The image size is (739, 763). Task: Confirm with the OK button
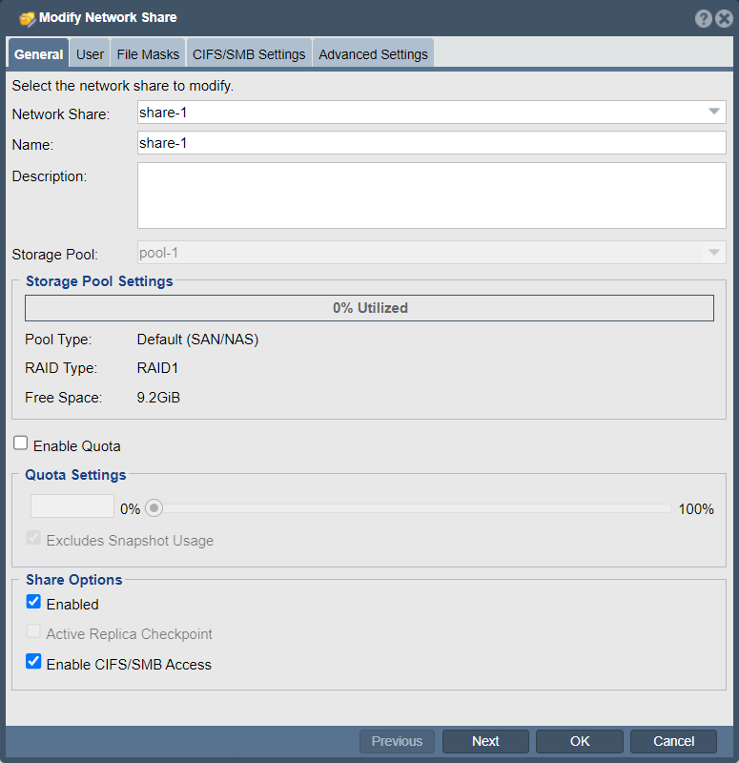pos(580,741)
